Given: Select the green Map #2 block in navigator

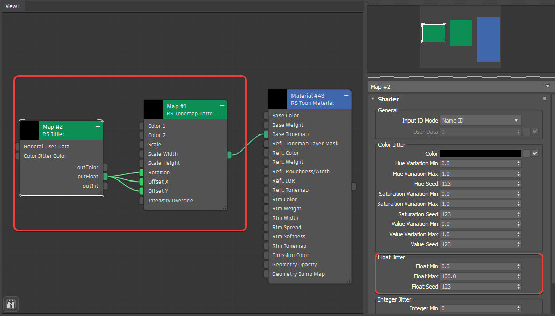Looking at the screenshot, I should point(434,34).
